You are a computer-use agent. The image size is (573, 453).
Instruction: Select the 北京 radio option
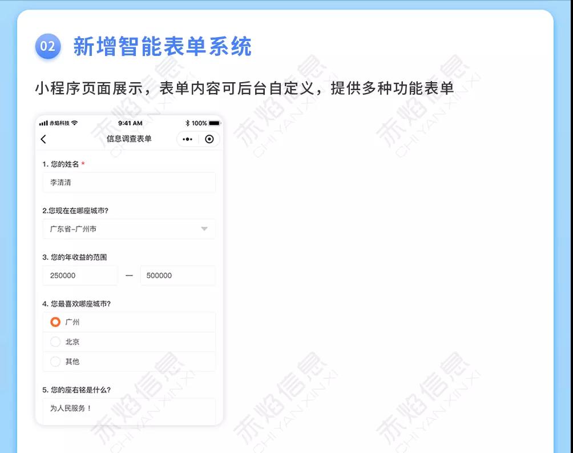[x=55, y=342]
